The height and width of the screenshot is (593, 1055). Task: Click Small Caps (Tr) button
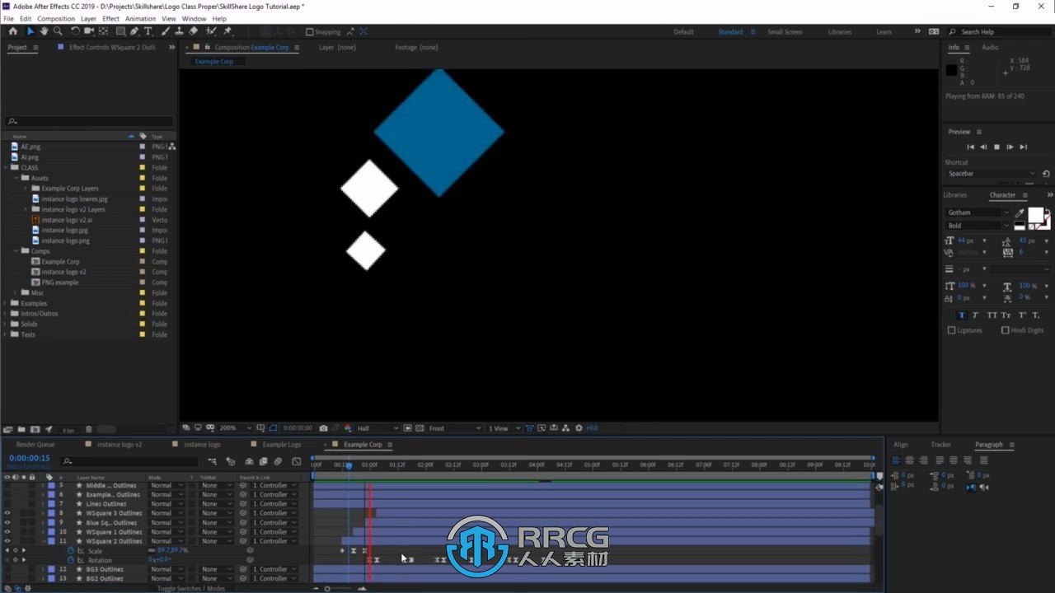pos(1006,315)
